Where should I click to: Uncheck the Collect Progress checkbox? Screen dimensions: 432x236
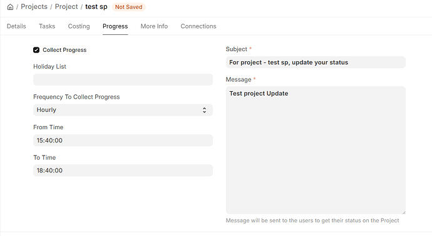[x=36, y=50]
